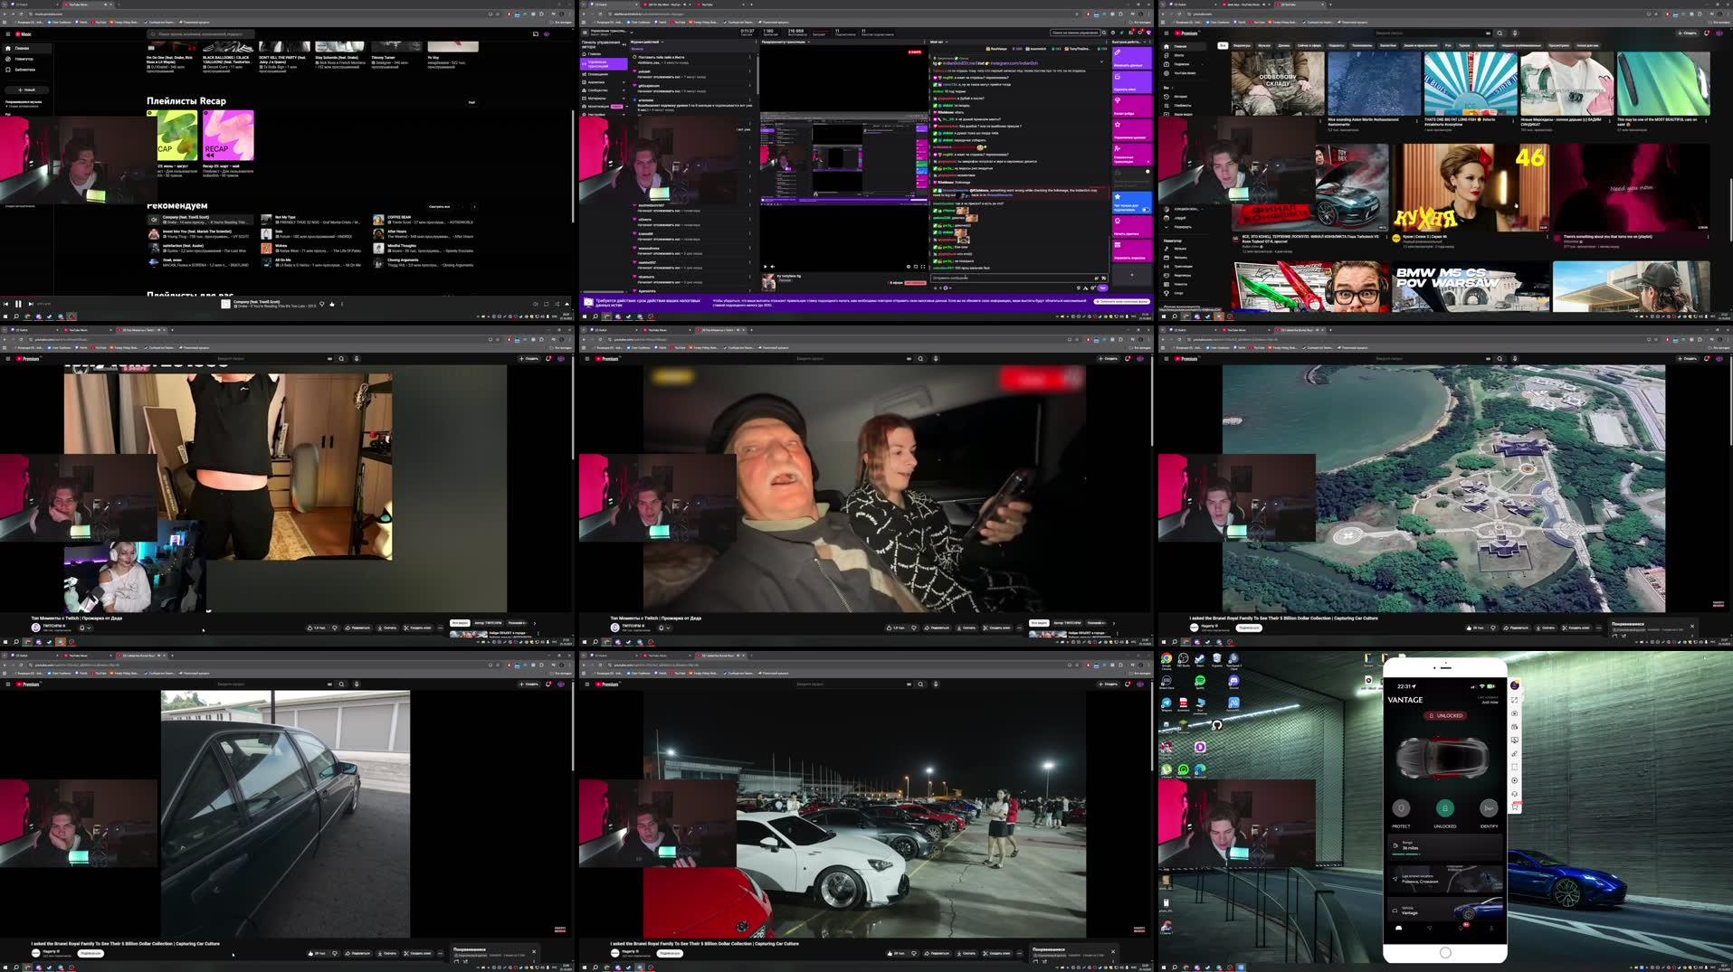Open the GitHub Desktop shortcut icon
1733x972 pixels.
1216,725
